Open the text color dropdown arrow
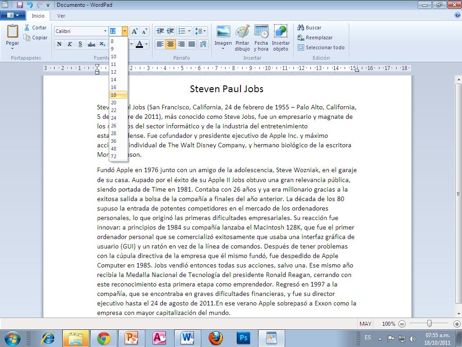The height and width of the screenshot is (347, 462). [147, 44]
